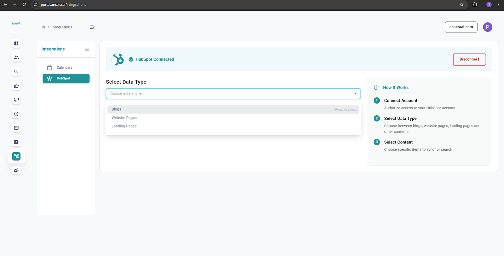The width and height of the screenshot is (504, 256).
Task: Click 'Choose specific items to sync for search'
Action: (x=418, y=149)
